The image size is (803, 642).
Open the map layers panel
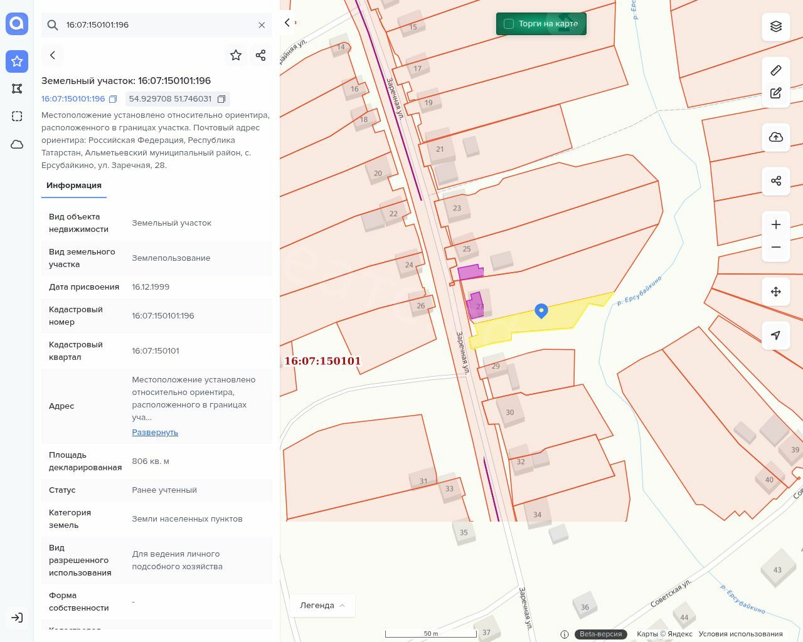[776, 26]
